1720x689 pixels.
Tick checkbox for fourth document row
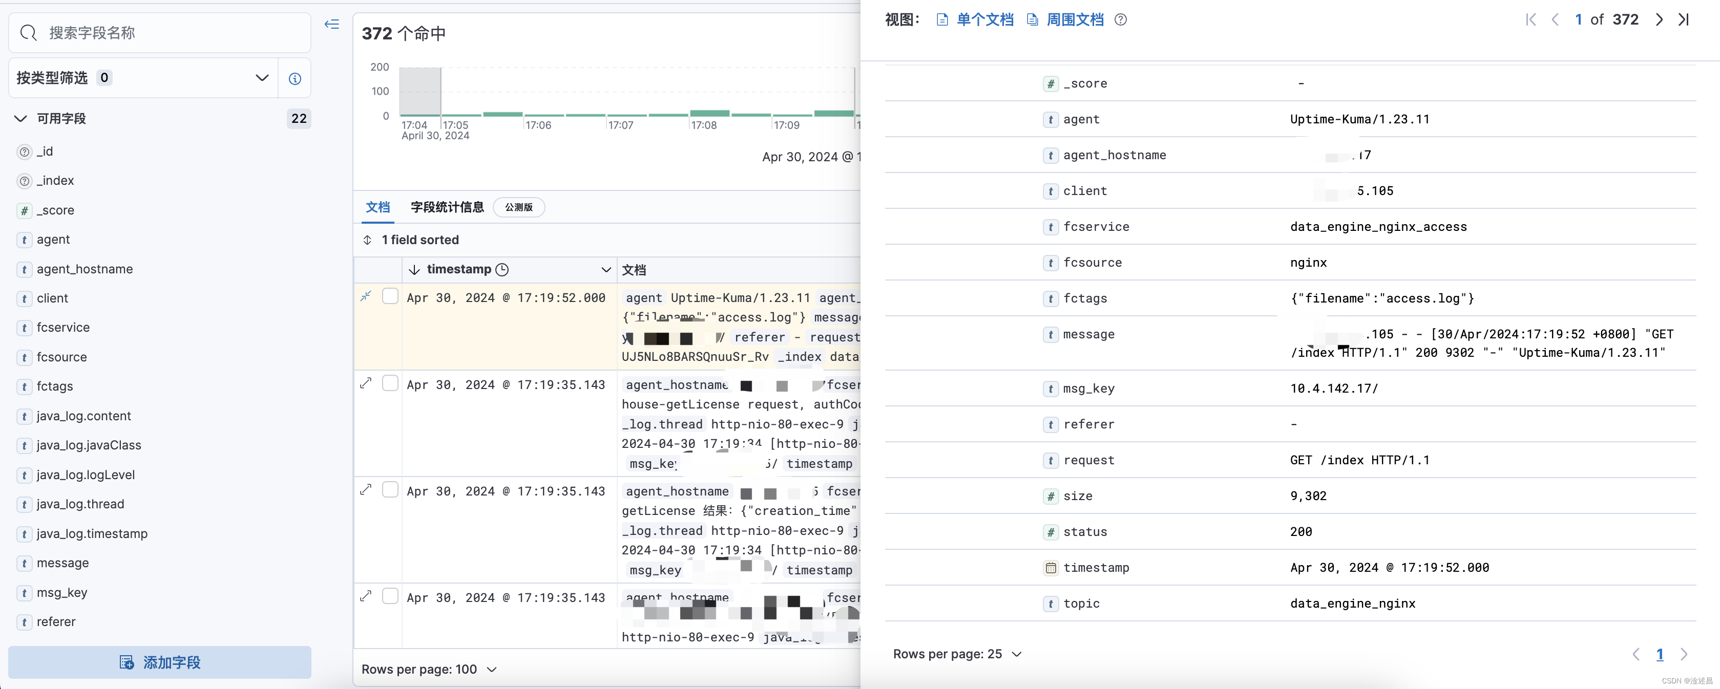pyautogui.click(x=390, y=596)
